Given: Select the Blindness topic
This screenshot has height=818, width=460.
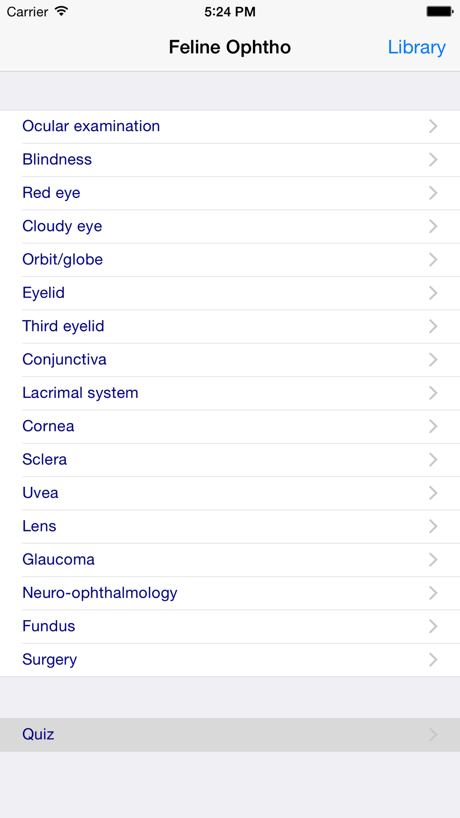Looking at the screenshot, I should [230, 160].
